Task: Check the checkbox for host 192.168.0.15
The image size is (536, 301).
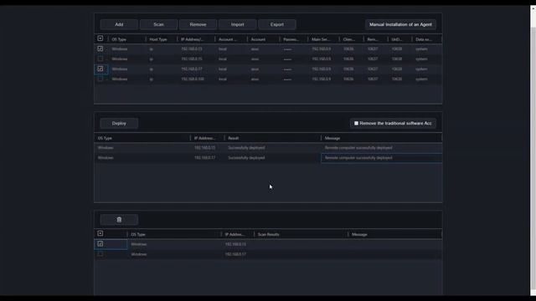Action: pyautogui.click(x=100, y=59)
